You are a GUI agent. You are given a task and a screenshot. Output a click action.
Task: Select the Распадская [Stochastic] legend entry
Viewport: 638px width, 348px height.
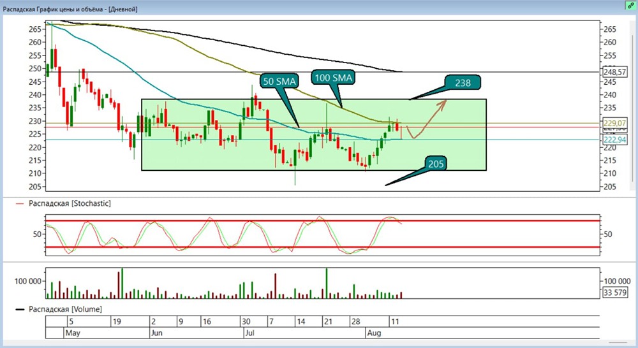point(70,203)
